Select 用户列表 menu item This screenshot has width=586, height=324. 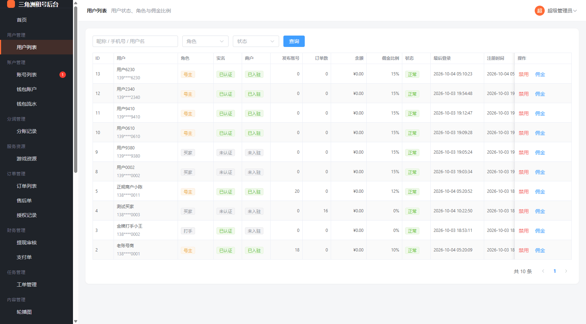point(36,47)
